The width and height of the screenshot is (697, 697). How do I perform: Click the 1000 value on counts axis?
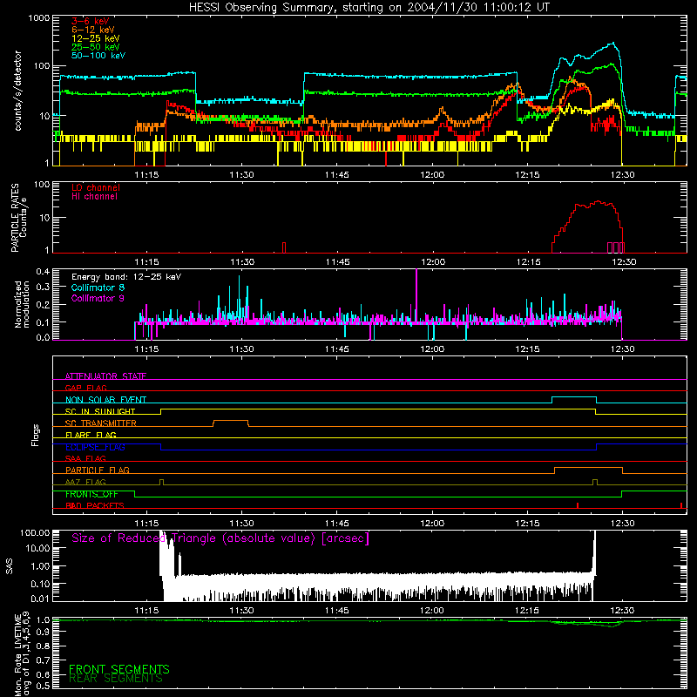click(x=38, y=18)
